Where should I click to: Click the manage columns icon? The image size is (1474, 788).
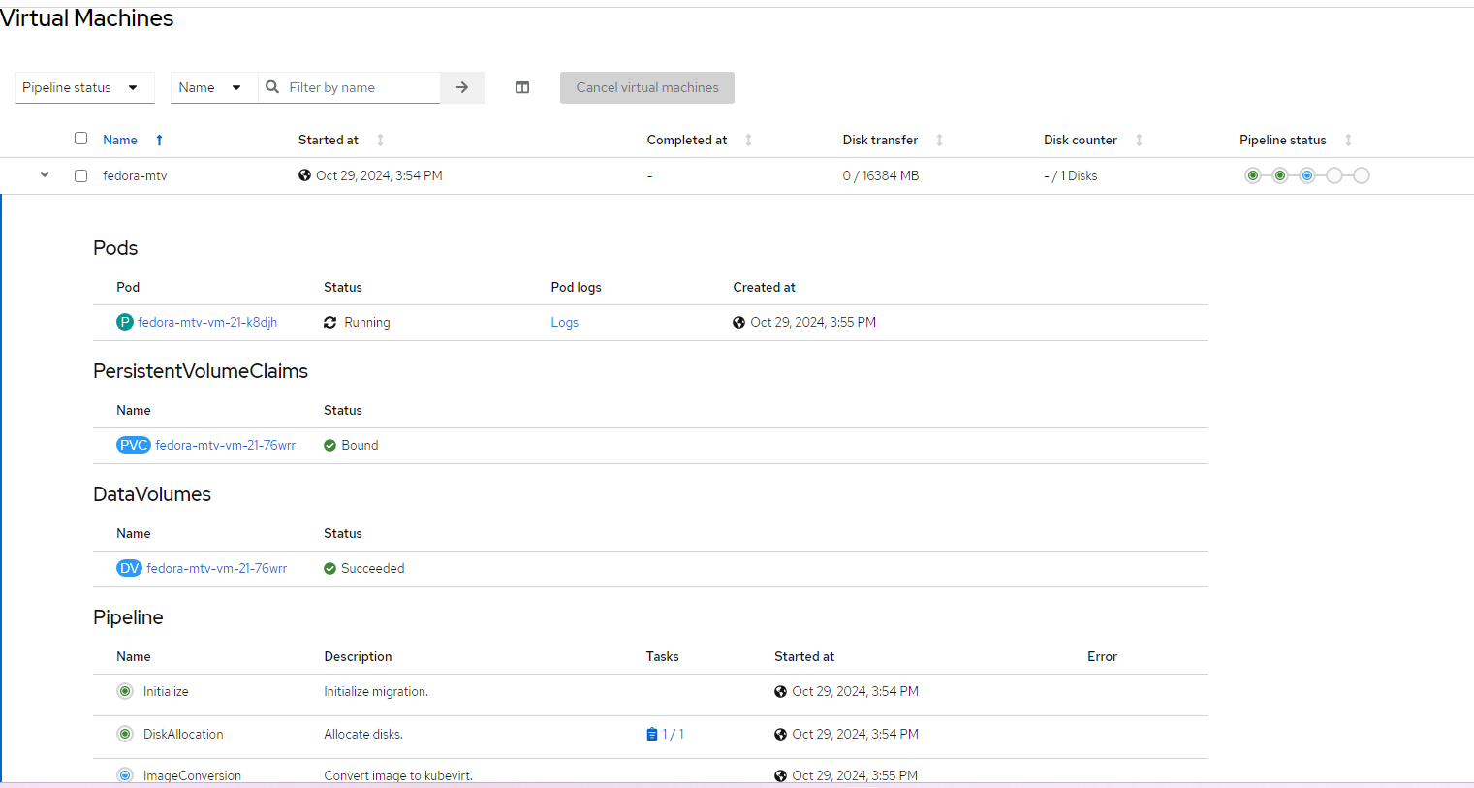pos(522,87)
